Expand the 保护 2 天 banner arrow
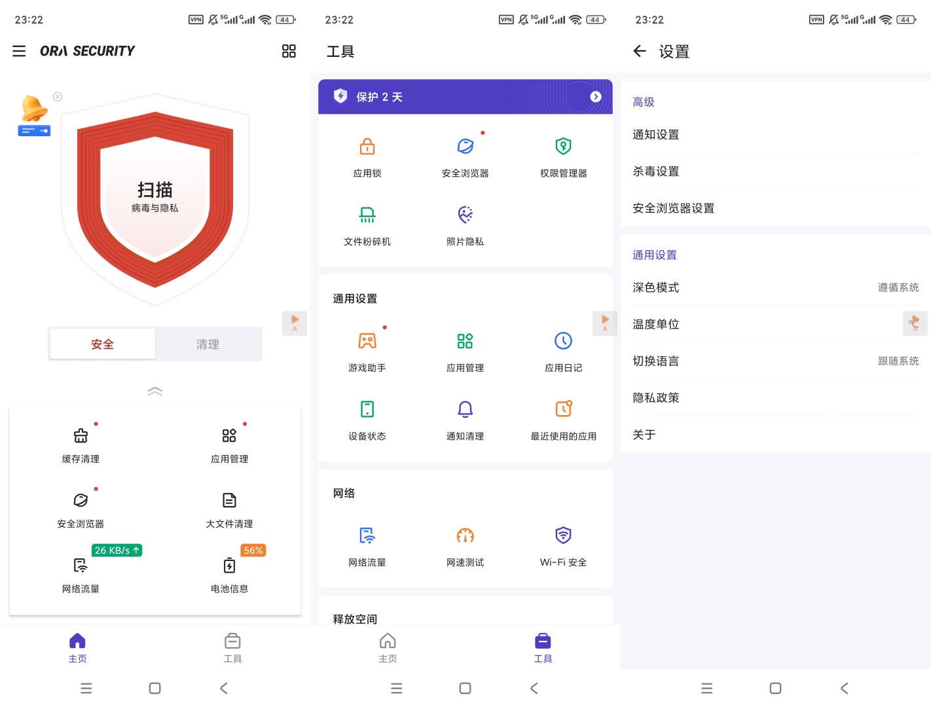This screenshot has width=931, height=707. [x=595, y=97]
